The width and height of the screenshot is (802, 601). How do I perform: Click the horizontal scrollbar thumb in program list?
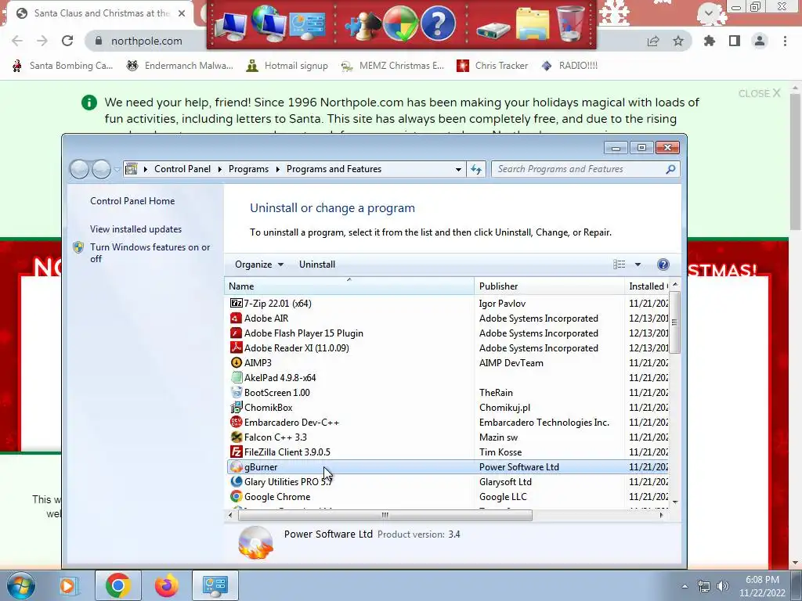(x=385, y=515)
